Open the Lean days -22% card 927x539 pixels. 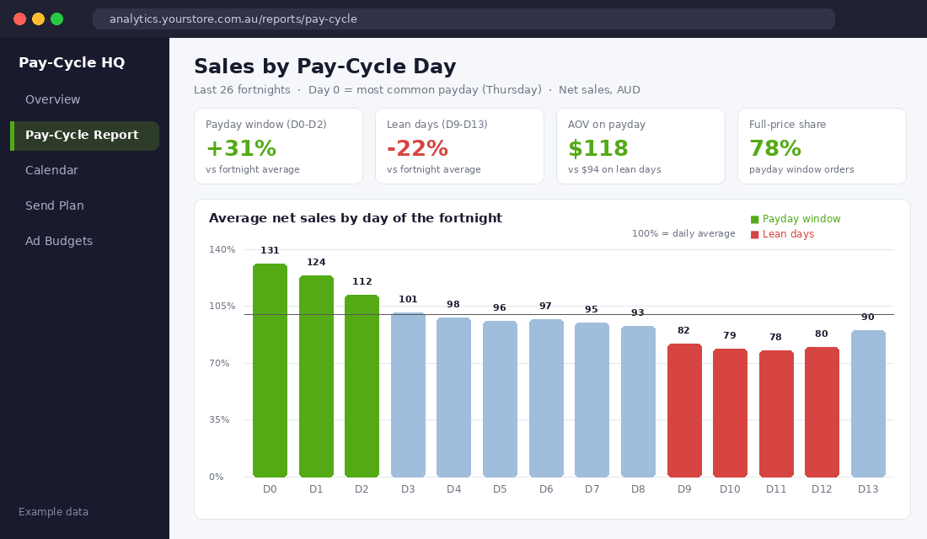click(459, 146)
